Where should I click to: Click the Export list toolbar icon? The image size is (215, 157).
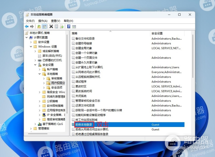[62, 26]
